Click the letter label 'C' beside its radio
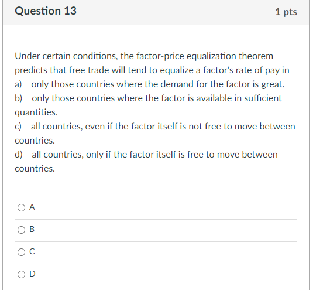This screenshot has width=330, height=290. point(32,251)
